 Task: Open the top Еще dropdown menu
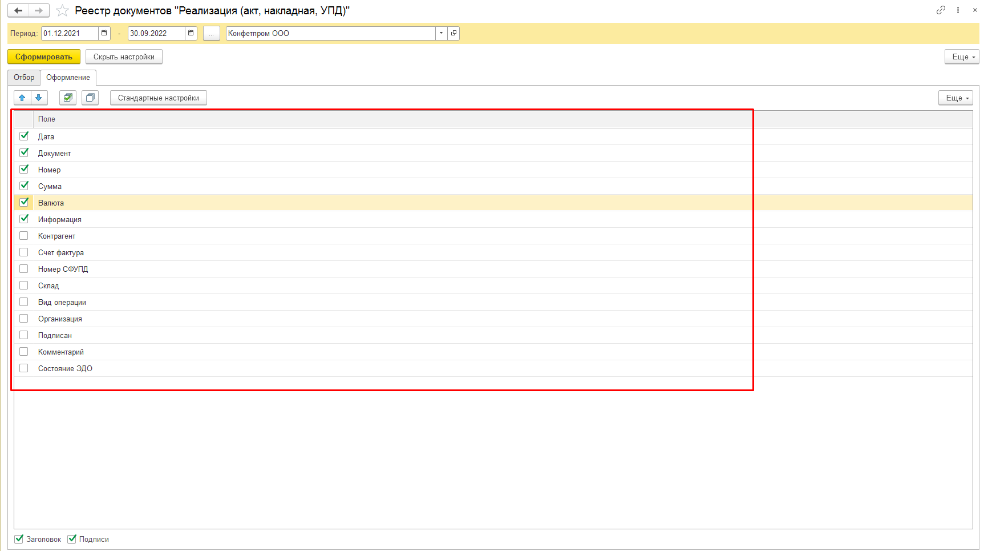click(x=962, y=57)
